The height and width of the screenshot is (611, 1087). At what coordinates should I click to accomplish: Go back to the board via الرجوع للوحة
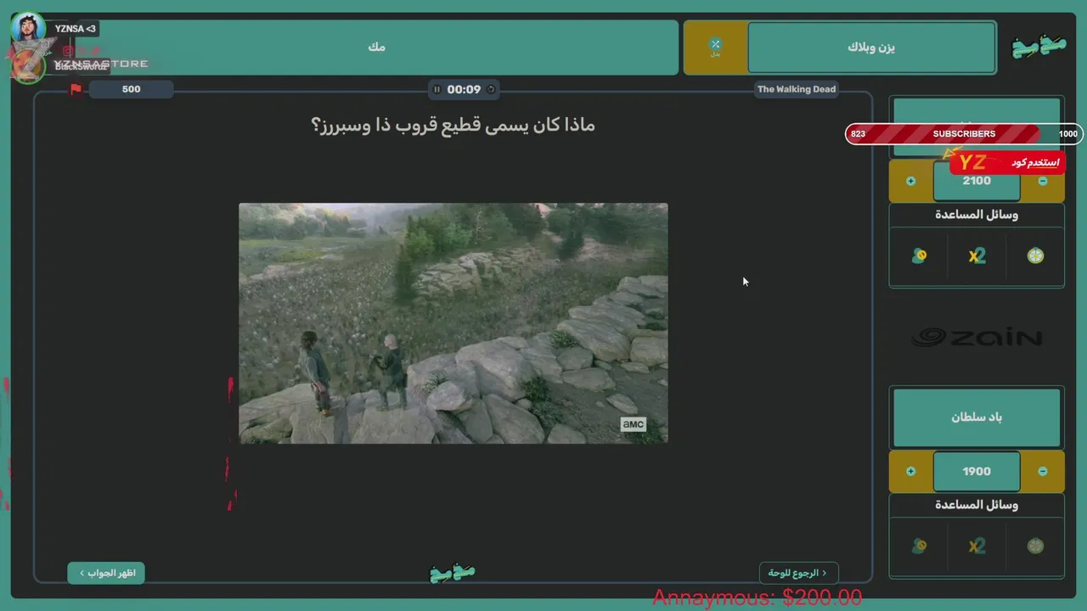tap(798, 573)
